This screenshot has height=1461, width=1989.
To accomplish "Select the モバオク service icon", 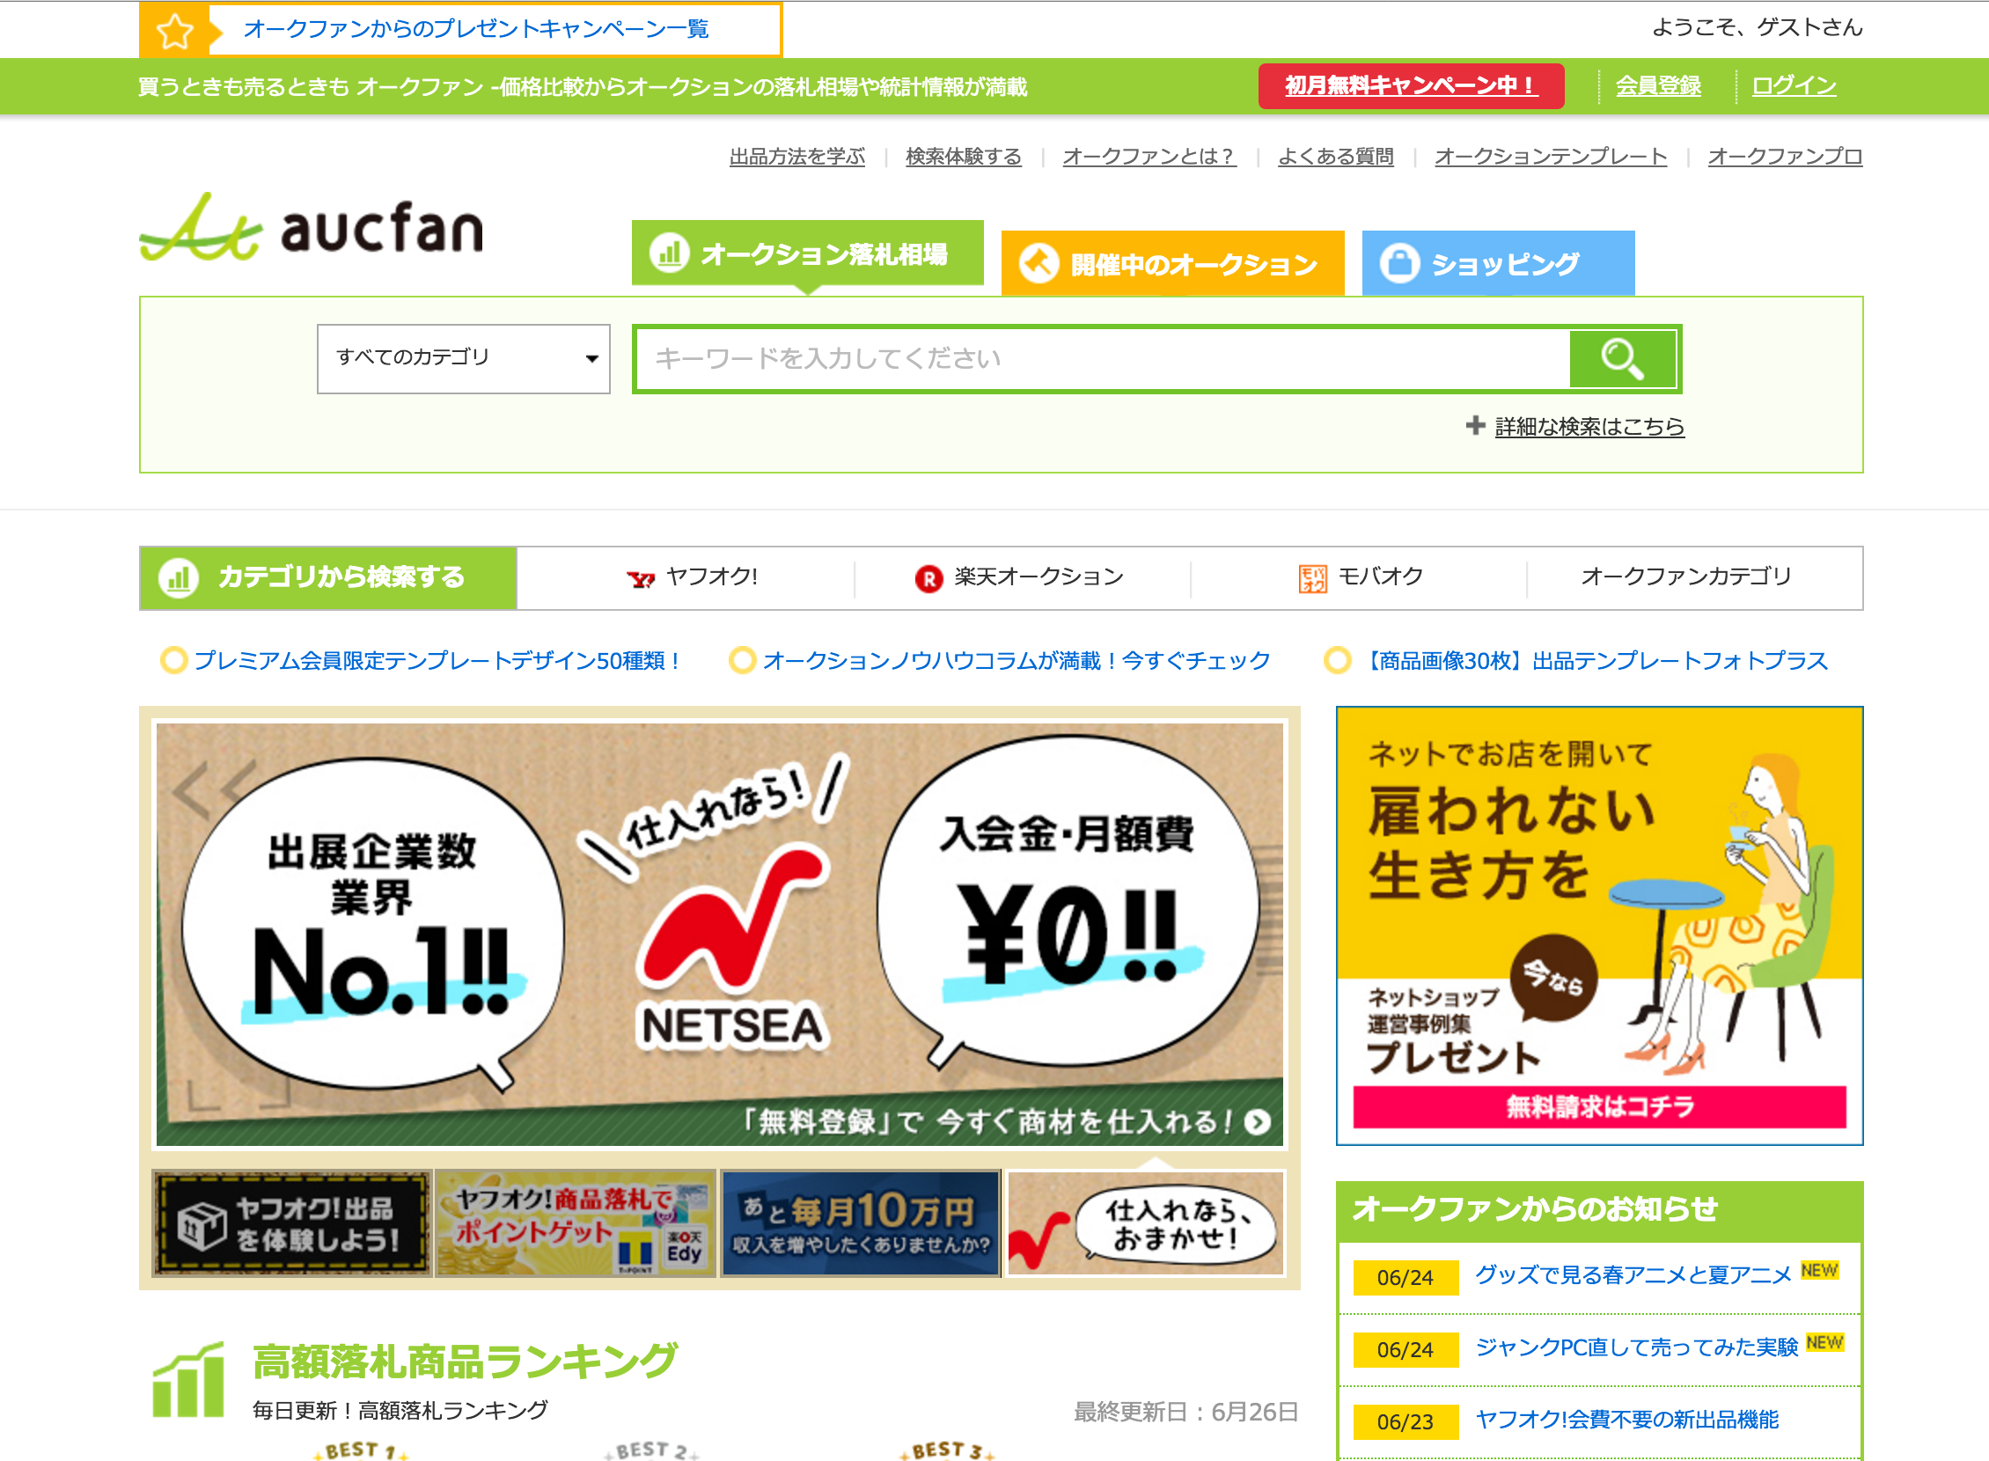I will (1312, 576).
